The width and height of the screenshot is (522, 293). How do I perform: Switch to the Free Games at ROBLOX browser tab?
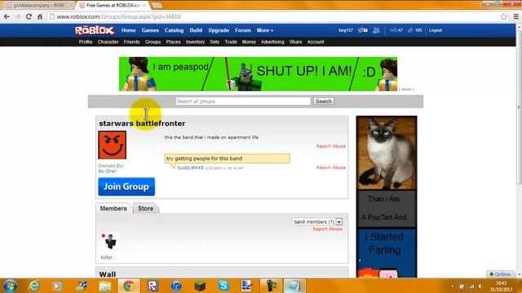[x=113, y=6]
